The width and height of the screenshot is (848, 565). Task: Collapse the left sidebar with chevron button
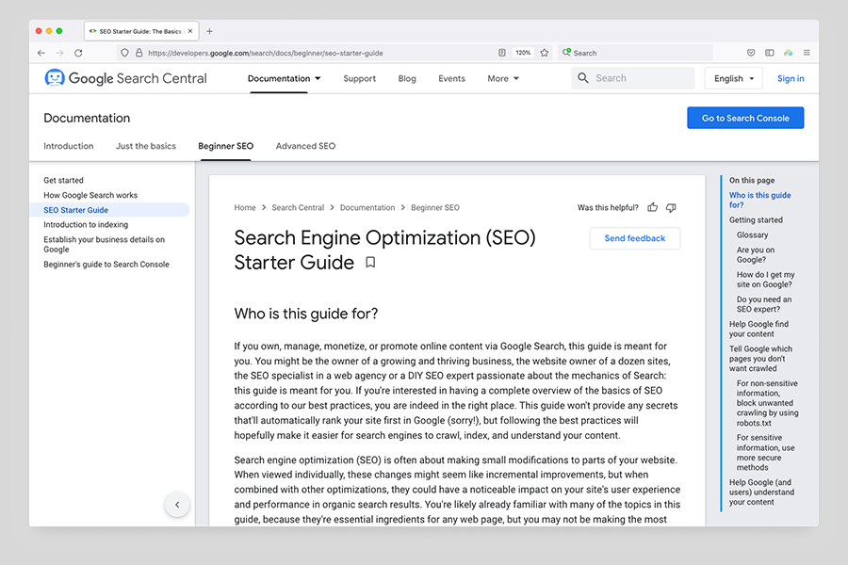pos(177,505)
